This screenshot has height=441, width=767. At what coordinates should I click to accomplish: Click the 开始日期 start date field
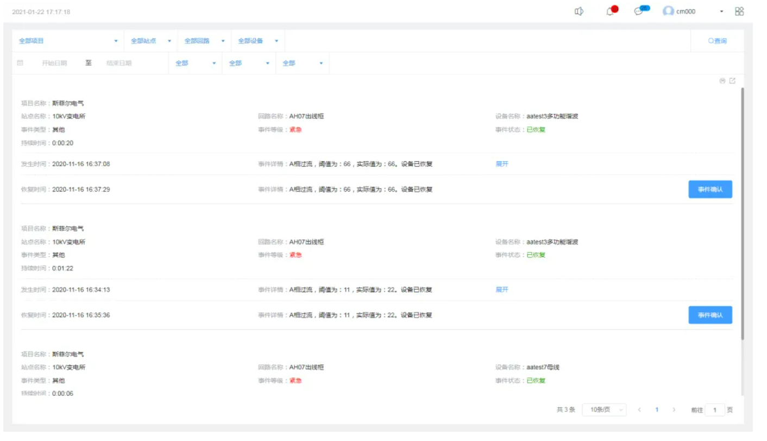point(54,64)
